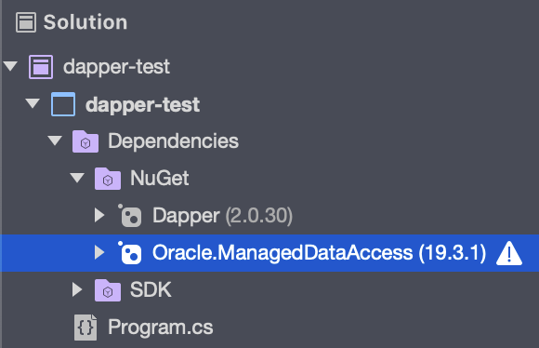Image resolution: width=539 pixels, height=348 pixels.
Task: Collapse the NuGet node
Action: tap(77, 178)
